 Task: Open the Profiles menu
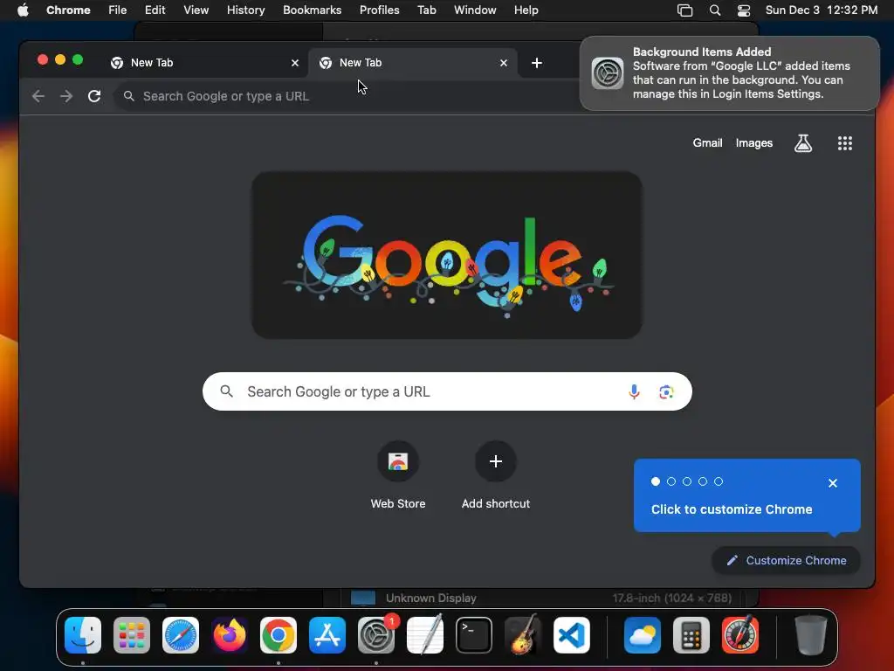point(379,10)
